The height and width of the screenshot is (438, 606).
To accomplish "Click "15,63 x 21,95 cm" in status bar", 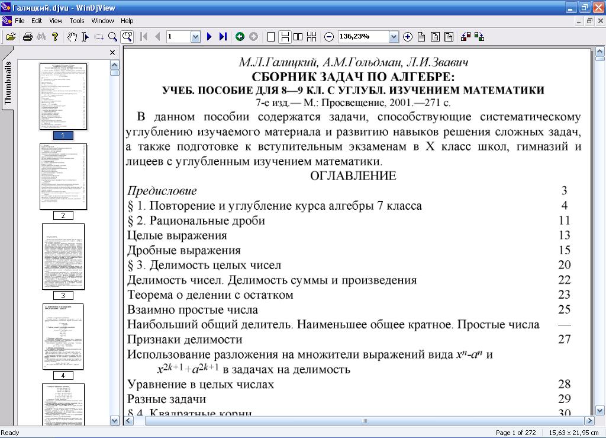I will click(x=573, y=433).
